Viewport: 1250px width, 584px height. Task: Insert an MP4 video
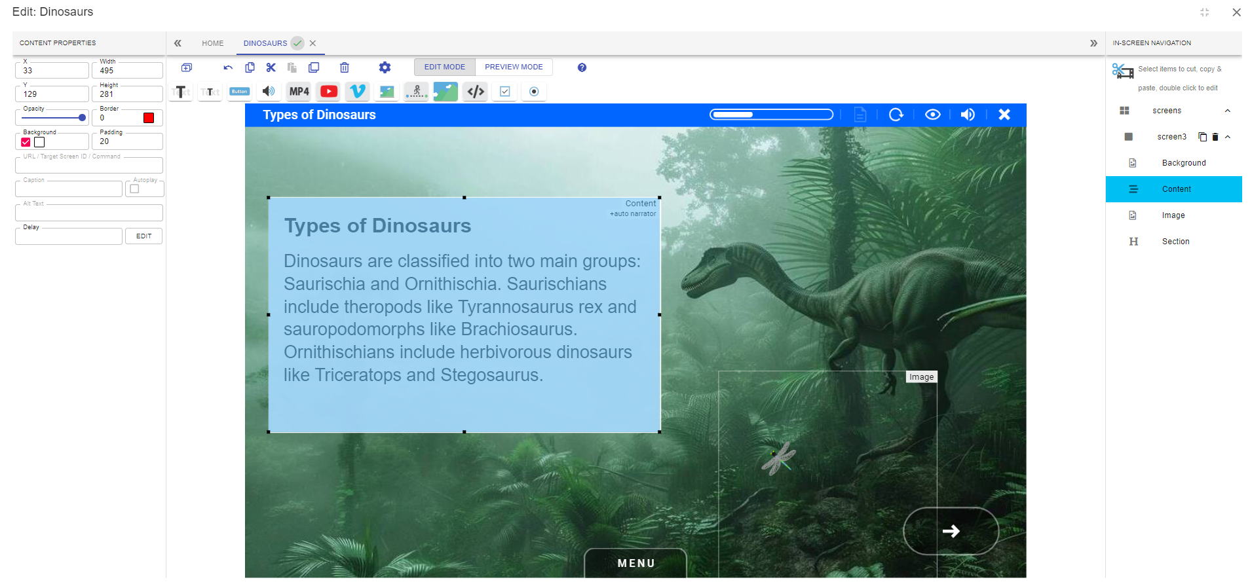tap(299, 92)
